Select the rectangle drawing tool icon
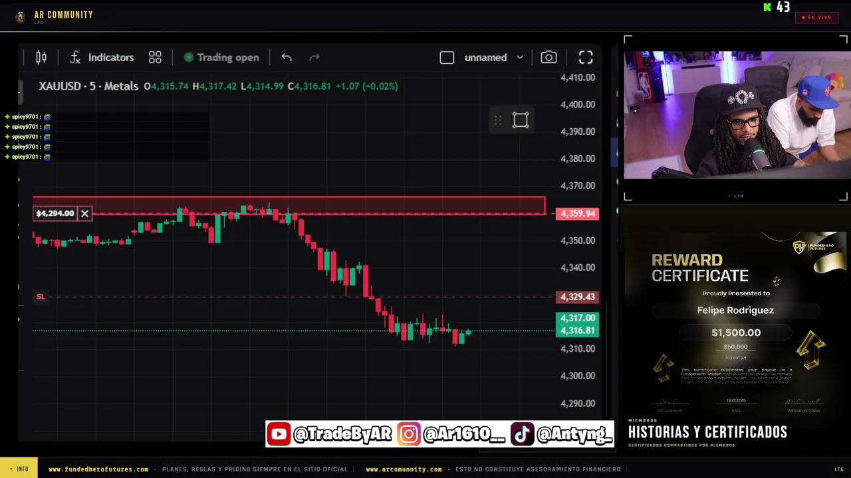 click(521, 120)
